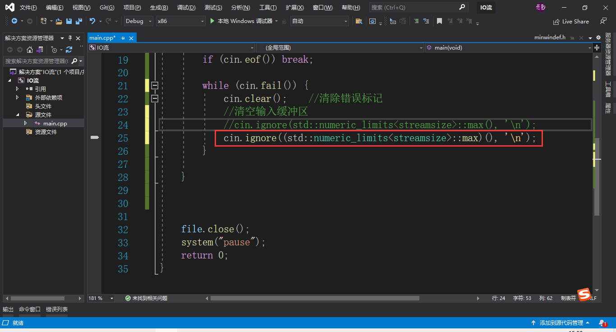Click the Undo arrow on the toolbar

coord(92,21)
